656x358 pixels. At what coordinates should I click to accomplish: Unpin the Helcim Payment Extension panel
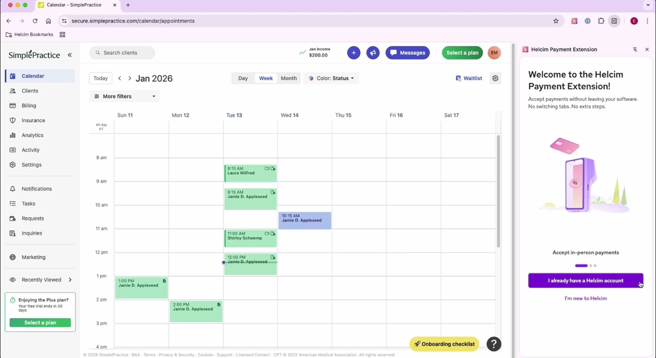[635, 49]
